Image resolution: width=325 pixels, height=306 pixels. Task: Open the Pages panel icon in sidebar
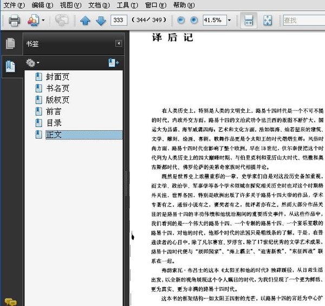pos(10,44)
